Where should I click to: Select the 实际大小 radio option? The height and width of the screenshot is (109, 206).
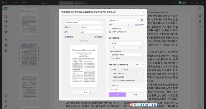(x=121, y=70)
